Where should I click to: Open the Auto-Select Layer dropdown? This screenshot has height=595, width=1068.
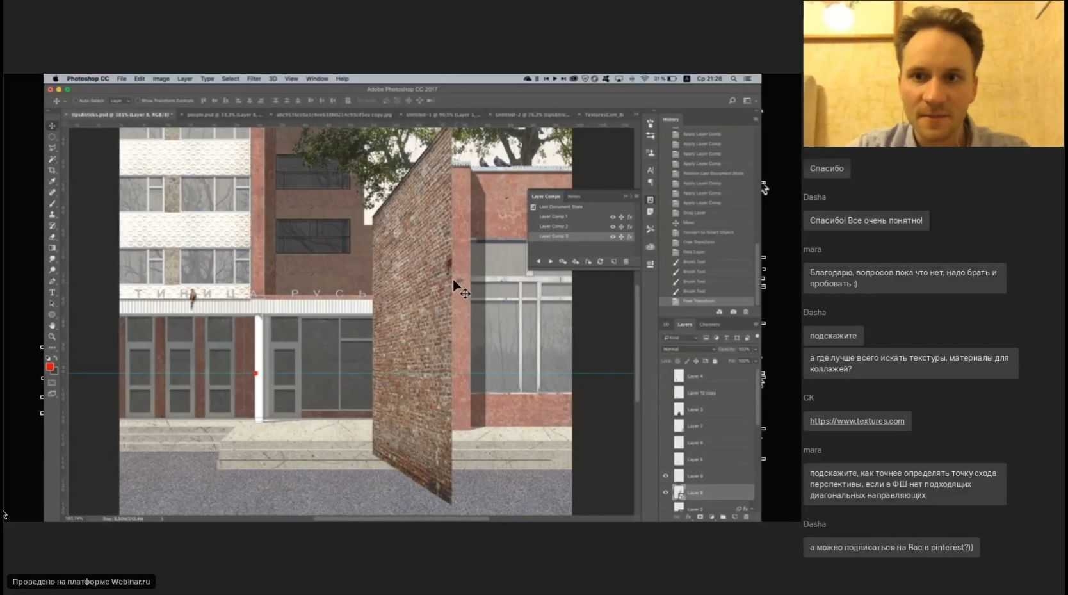click(x=120, y=101)
